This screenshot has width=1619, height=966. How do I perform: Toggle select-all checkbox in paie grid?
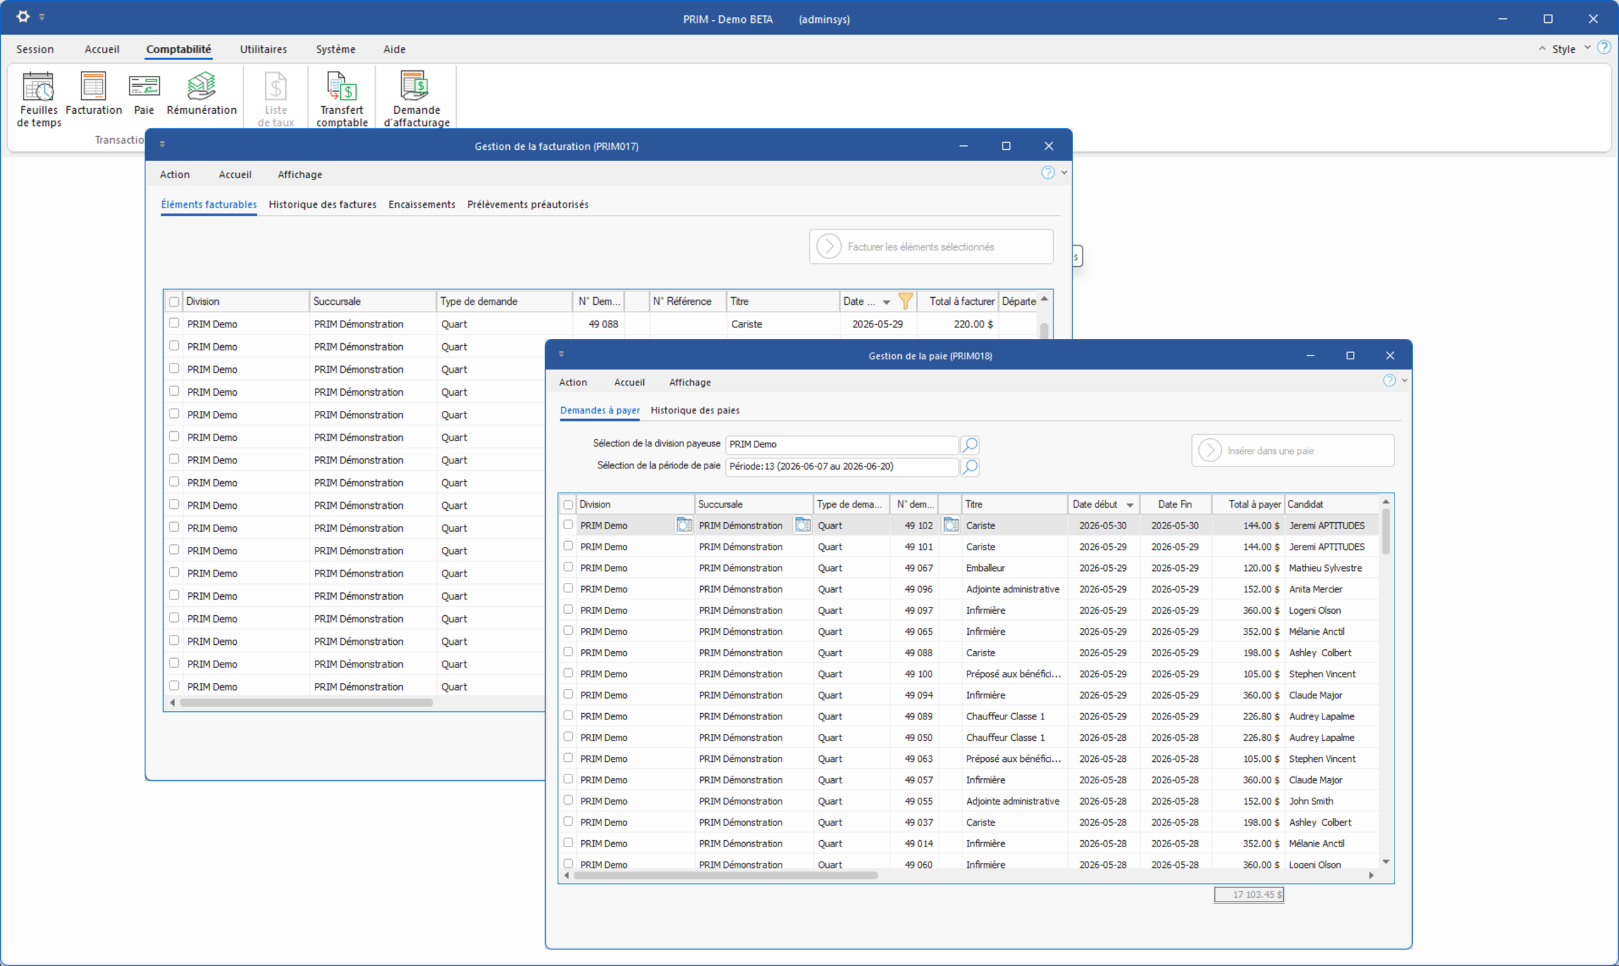(x=569, y=504)
